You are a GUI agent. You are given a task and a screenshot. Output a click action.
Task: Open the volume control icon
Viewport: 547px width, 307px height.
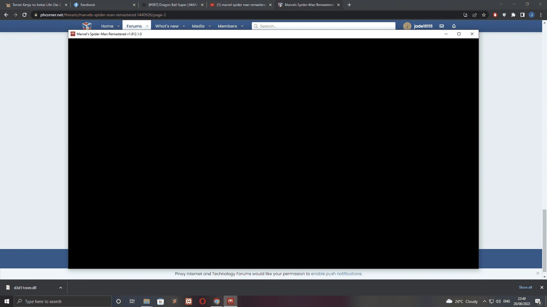[498, 301]
